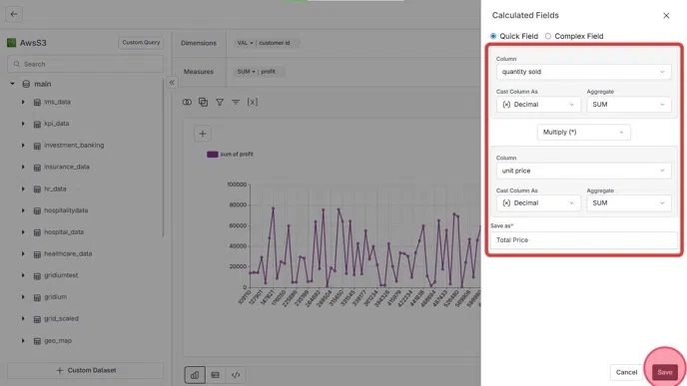
Task: Open second Cast Column As Decimal dropdown
Action: (x=538, y=203)
